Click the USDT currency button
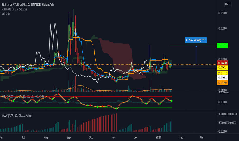This screenshot has width=239, height=141. 228,4
